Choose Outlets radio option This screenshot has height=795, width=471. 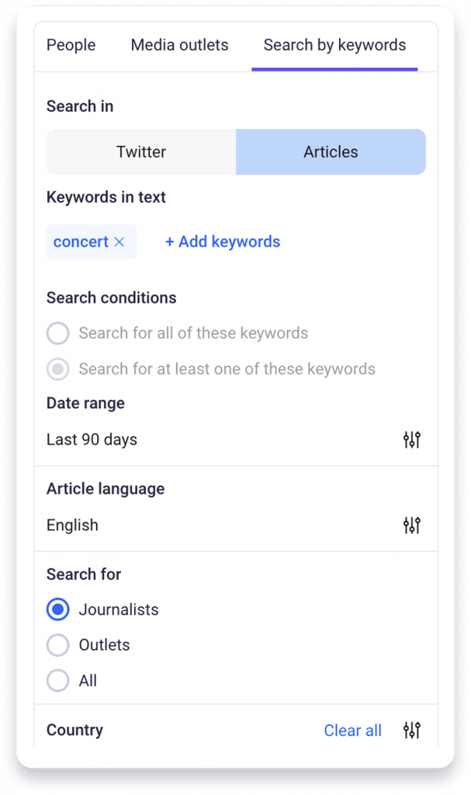point(58,645)
